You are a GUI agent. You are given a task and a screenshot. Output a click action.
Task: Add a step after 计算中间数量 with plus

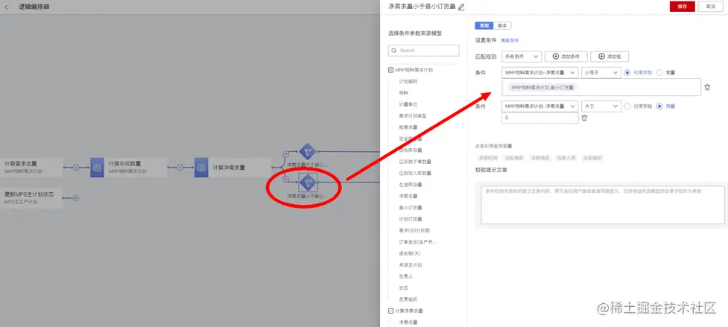[x=180, y=168]
